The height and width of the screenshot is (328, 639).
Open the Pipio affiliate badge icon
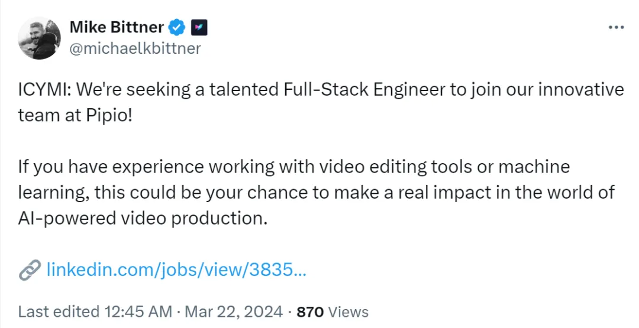[x=199, y=28]
